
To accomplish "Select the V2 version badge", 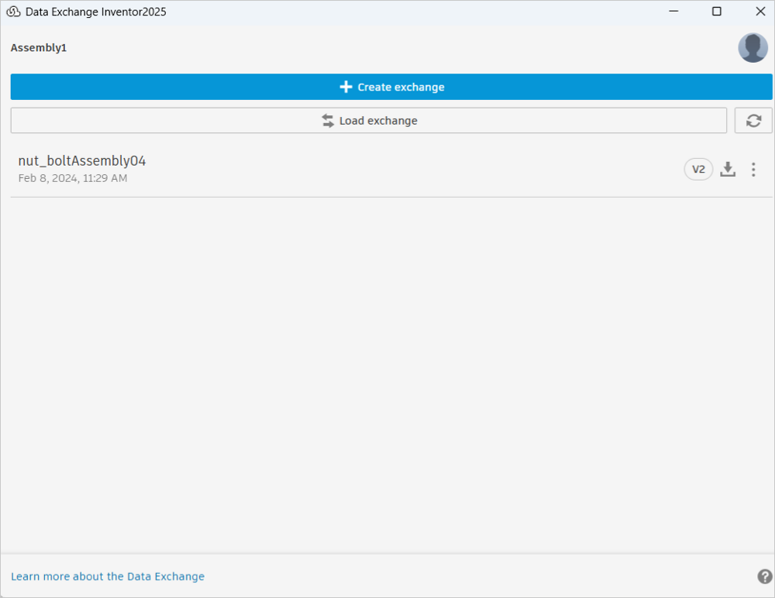I will [698, 170].
